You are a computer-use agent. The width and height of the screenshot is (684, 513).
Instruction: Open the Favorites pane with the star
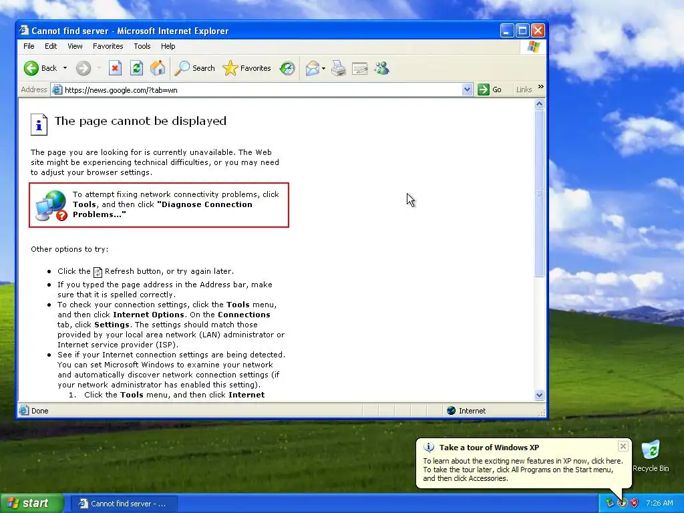click(x=246, y=68)
